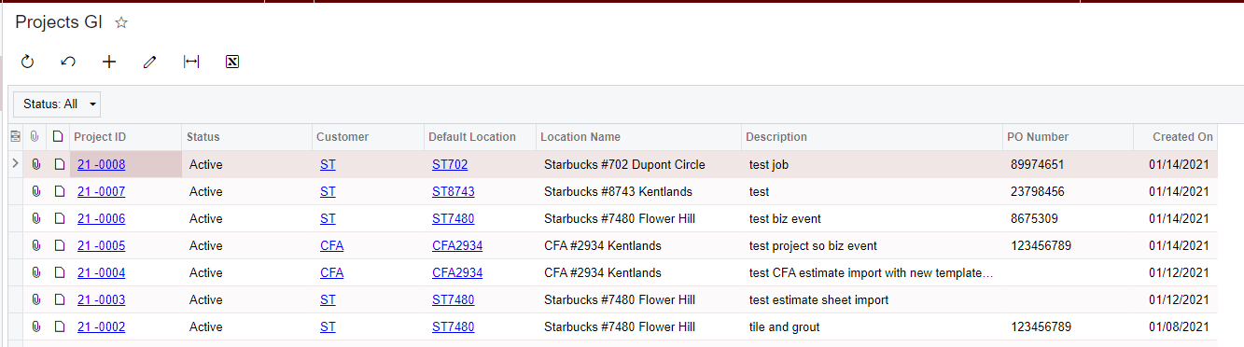Image resolution: width=1244 pixels, height=347 pixels.
Task: Open project link 21 -0004
Action: [x=101, y=273]
